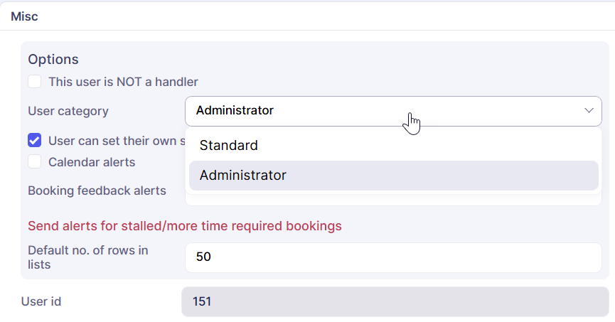Enable the Calendar alerts checkbox
Viewport: 615px width, 322px height.
34,162
